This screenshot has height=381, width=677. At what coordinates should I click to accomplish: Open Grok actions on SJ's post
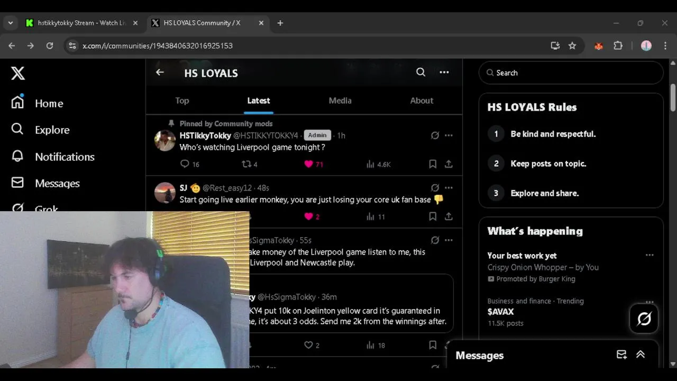(435, 188)
